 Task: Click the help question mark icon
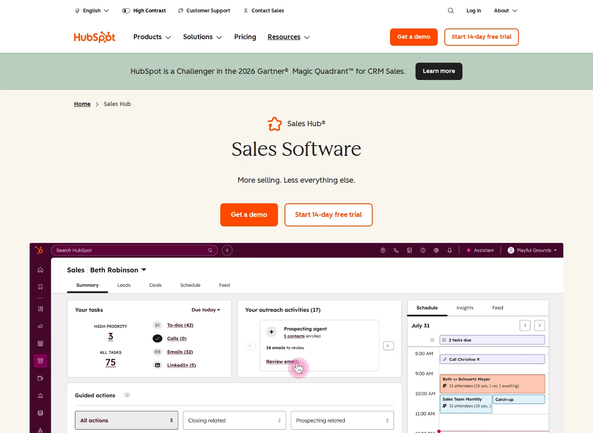point(423,250)
